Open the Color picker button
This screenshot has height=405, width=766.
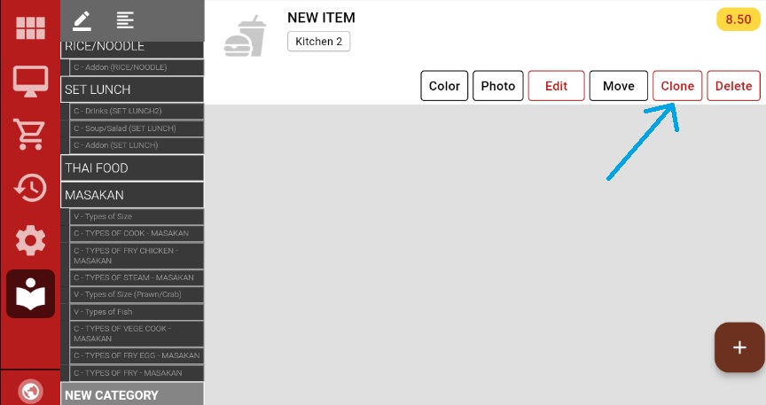[444, 86]
